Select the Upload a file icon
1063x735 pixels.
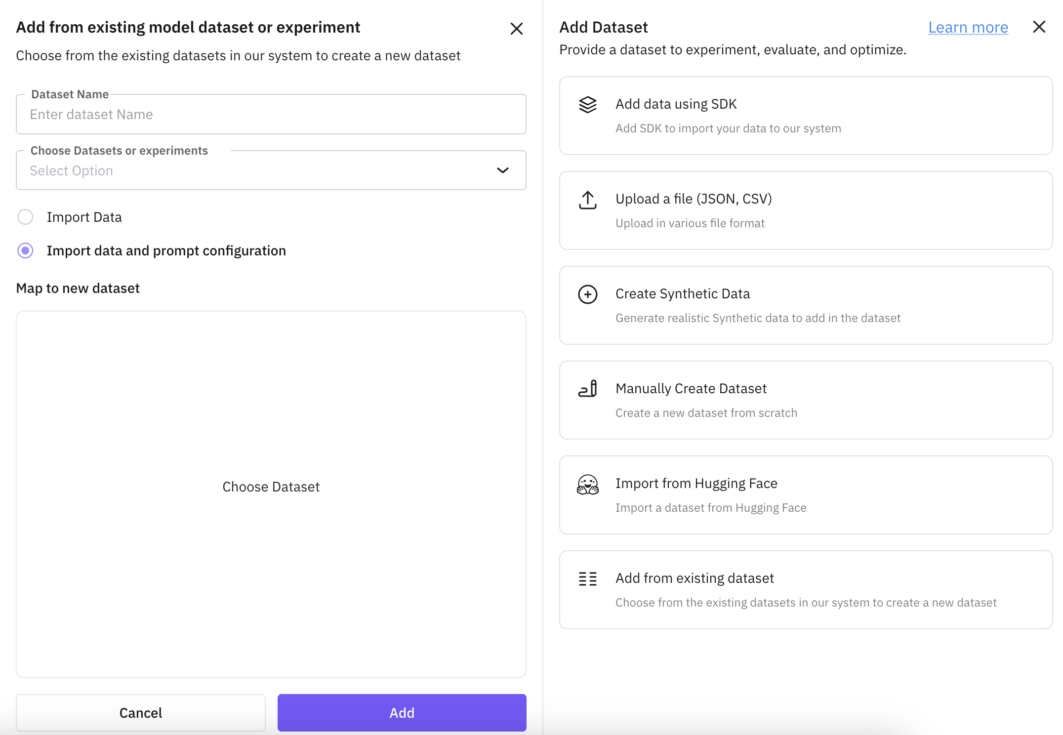(x=587, y=200)
